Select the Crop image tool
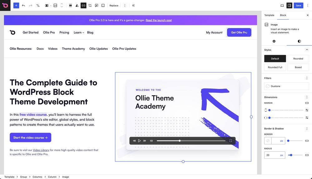This screenshot has width=312, height=179. click(x=90, y=6)
